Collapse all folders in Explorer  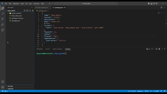(33, 11)
